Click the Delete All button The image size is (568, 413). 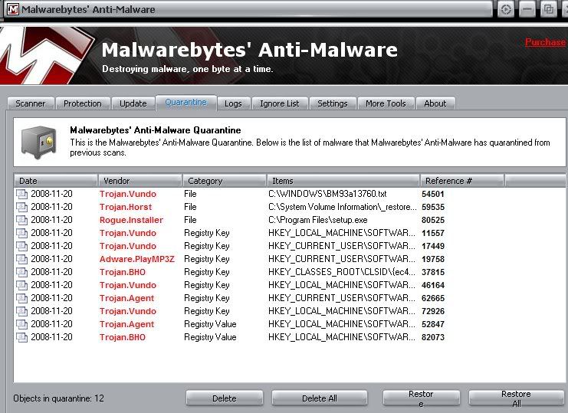(320, 398)
